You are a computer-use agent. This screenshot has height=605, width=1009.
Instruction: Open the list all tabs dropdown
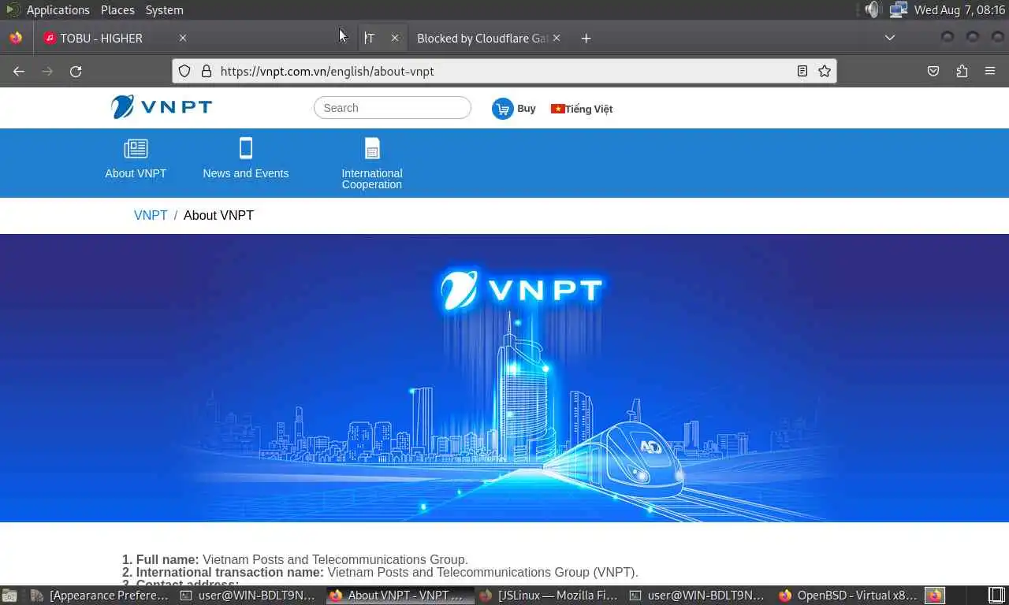click(890, 38)
